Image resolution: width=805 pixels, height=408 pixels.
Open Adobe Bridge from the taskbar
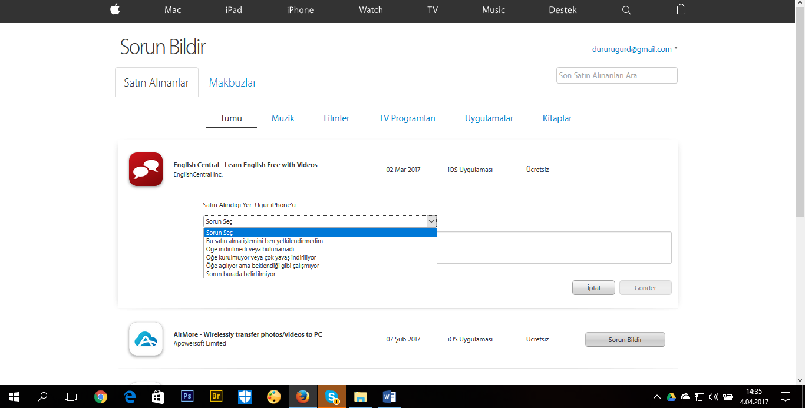(216, 397)
